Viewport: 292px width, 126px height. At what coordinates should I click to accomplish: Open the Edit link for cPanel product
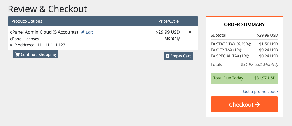[x=87, y=32]
